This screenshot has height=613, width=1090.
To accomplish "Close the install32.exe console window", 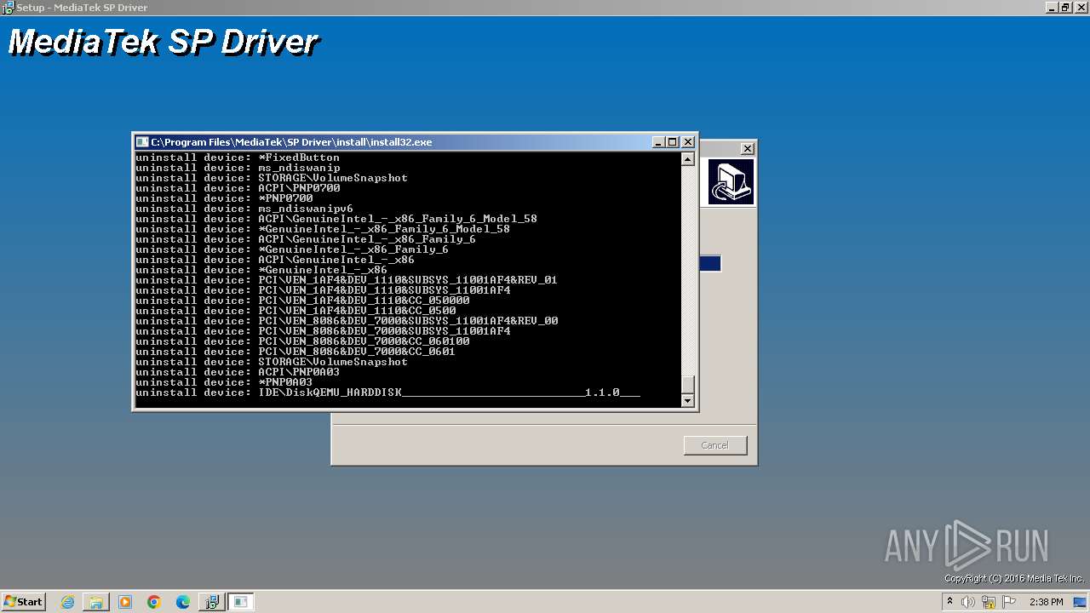I will (688, 142).
